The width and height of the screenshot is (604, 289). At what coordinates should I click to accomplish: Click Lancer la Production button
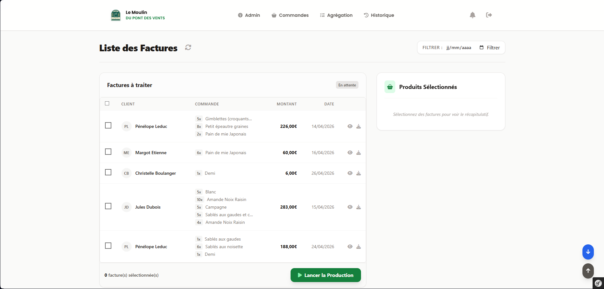click(x=325, y=275)
